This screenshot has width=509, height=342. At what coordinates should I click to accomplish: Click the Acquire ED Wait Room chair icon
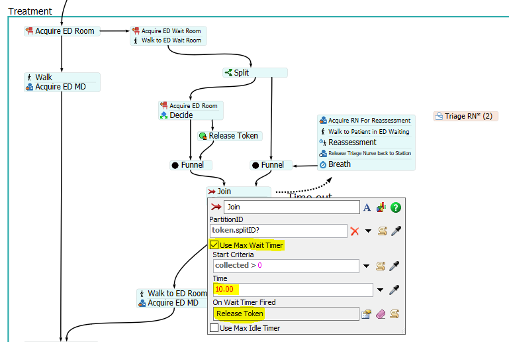(x=136, y=31)
